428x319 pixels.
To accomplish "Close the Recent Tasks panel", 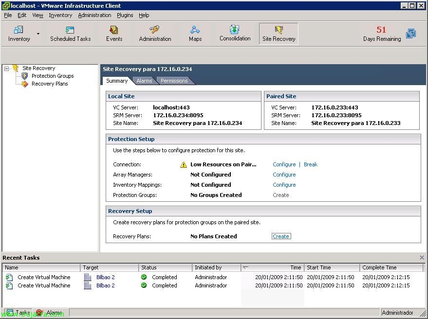I will click(x=422, y=257).
